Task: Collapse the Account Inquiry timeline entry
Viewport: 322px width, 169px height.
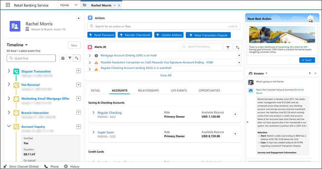Action: [x=9, y=126]
